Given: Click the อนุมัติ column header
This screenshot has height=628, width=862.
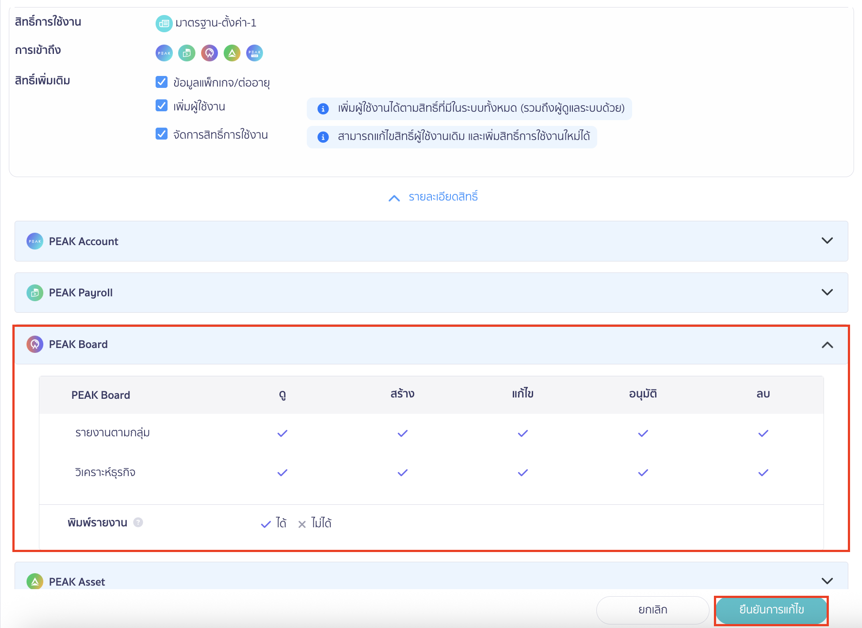Looking at the screenshot, I should pos(643,393).
